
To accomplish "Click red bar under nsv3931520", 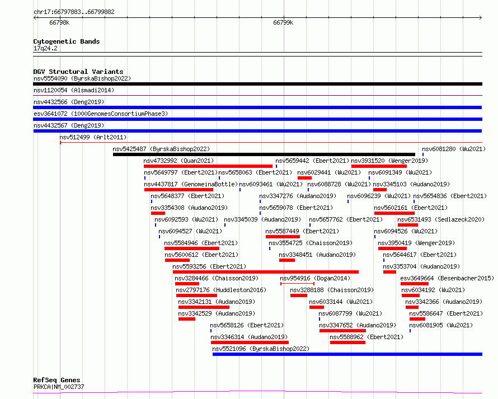I will [379, 166].
